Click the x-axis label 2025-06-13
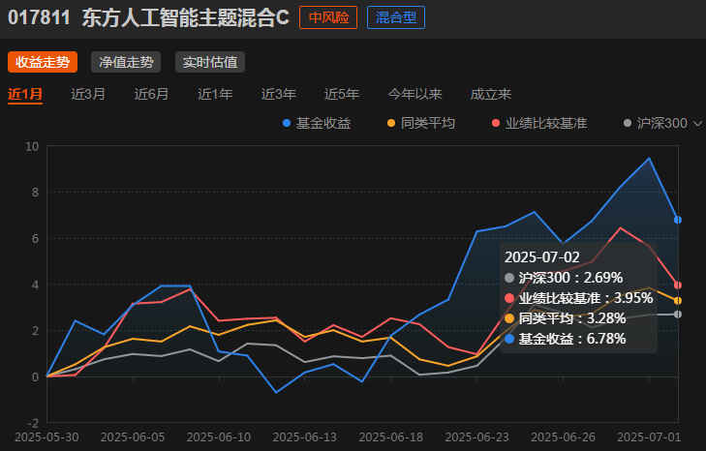 pyautogui.click(x=305, y=437)
